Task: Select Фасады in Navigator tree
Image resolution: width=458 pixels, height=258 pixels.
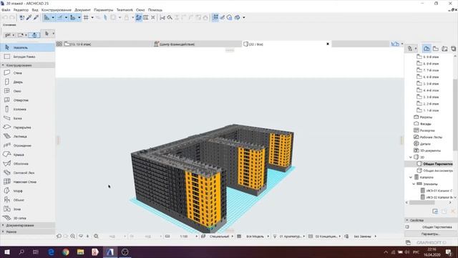Action: click(x=425, y=124)
